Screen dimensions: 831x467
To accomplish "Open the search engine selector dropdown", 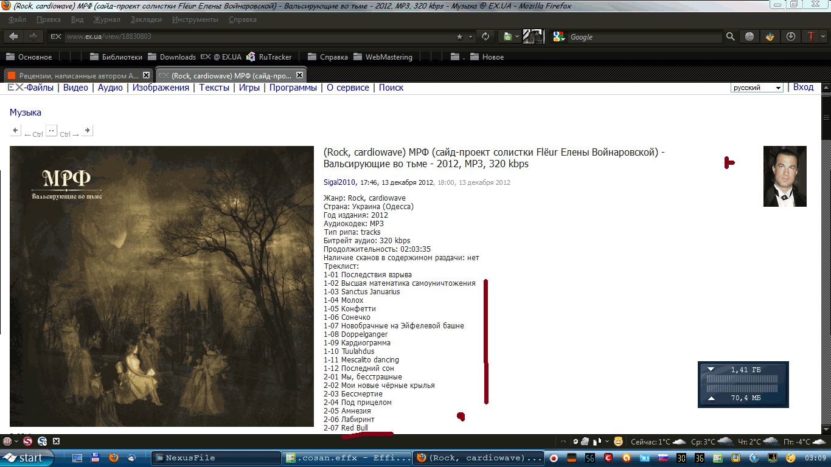I will 559,36.
